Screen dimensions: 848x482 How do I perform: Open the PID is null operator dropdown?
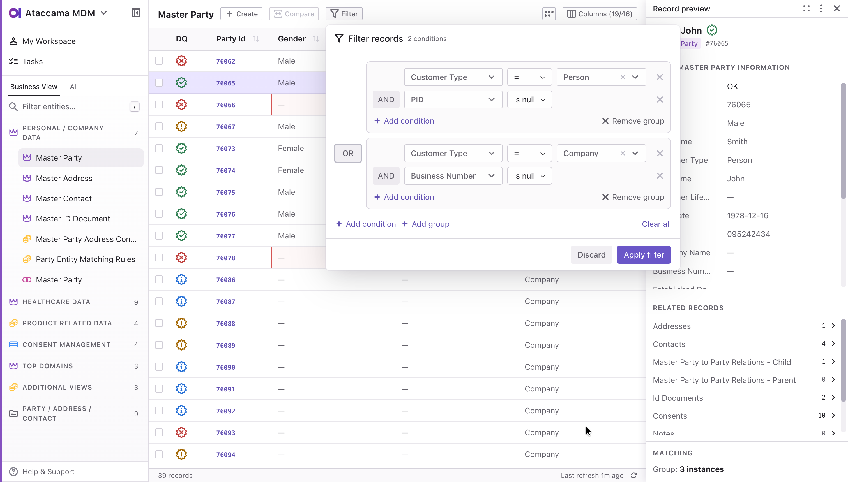(529, 100)
